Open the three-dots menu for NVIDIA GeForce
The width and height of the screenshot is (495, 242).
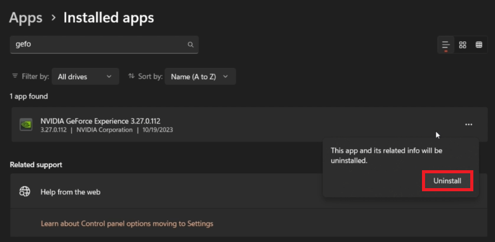(x=469, y=124)
